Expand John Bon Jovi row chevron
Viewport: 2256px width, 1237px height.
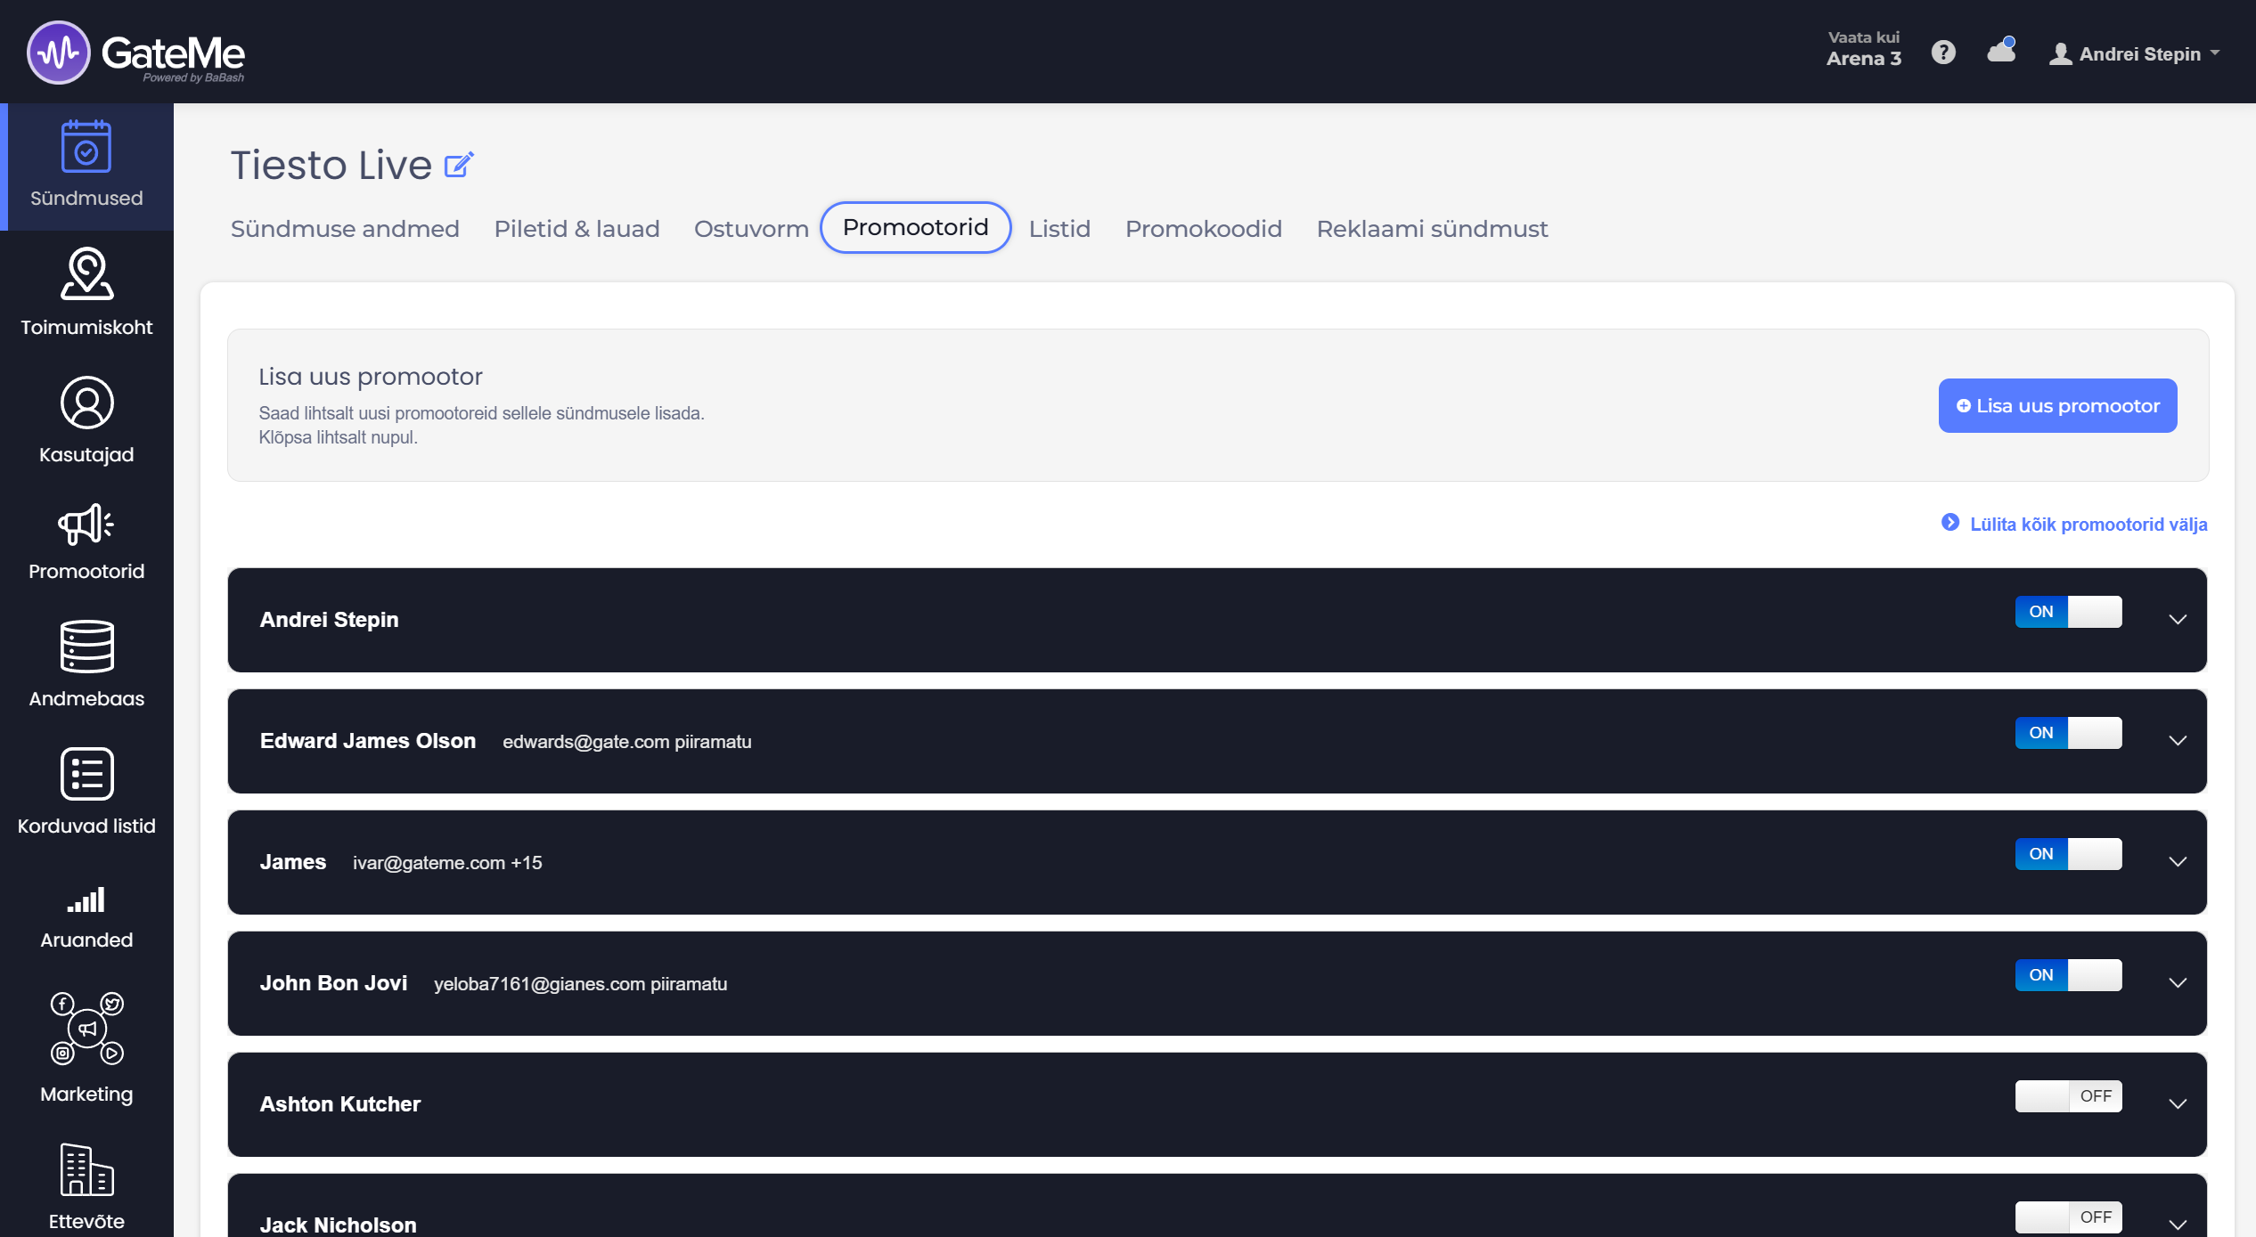[2178, 983]
